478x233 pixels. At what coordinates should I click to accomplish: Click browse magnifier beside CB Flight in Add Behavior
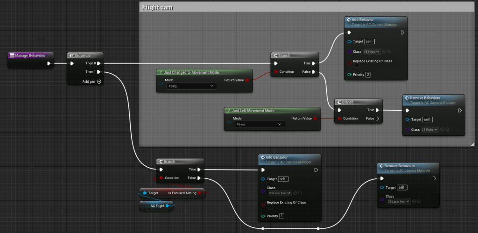tap(389, 51)
